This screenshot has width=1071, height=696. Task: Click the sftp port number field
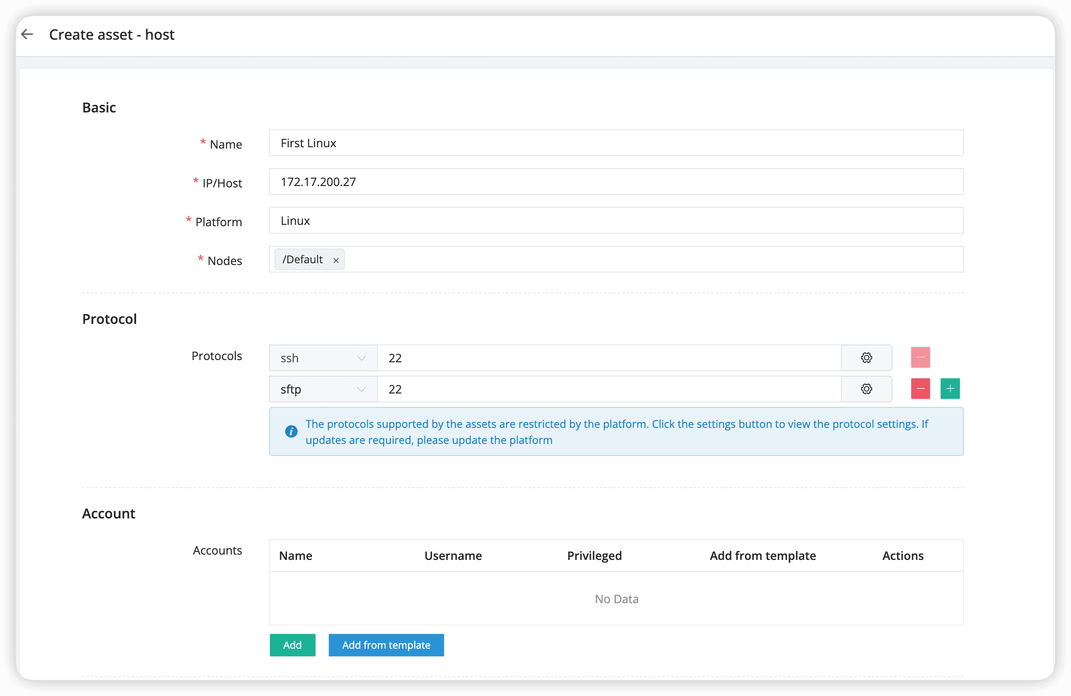pyautogui.click(x=608, y=389)
